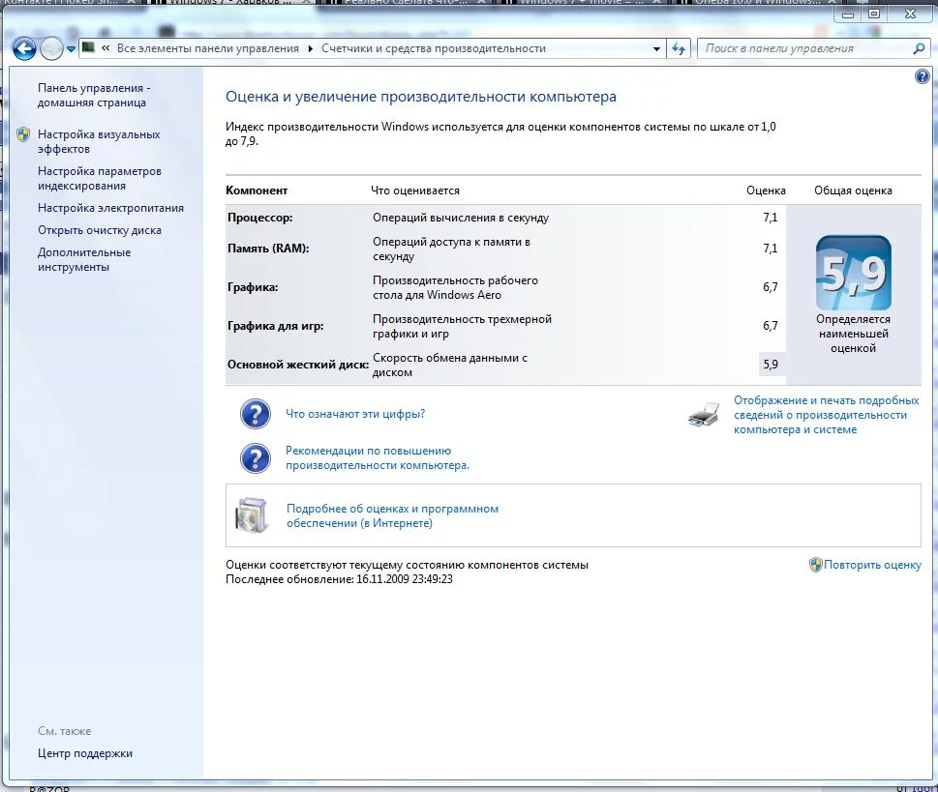Refresh the page with the refresh button

click(x=678, y=48)
